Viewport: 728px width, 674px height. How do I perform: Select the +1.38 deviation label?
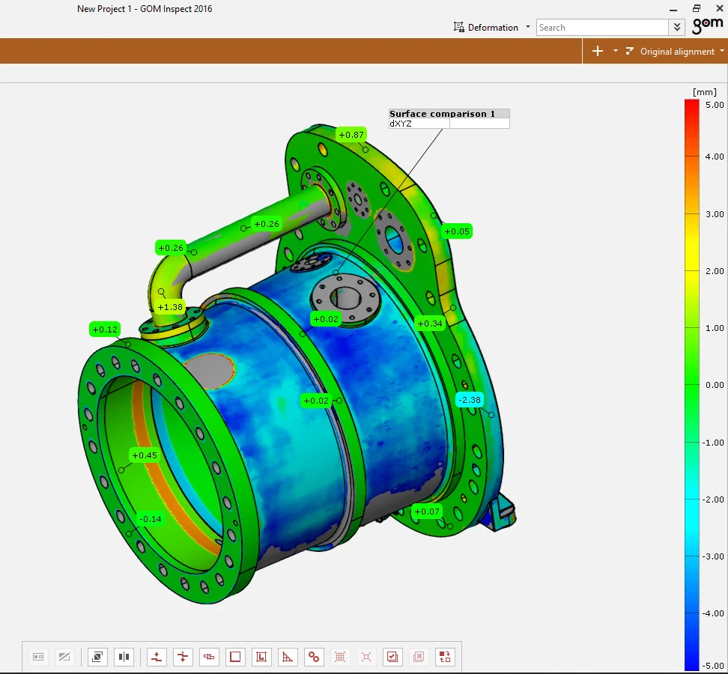click(172, 307)
